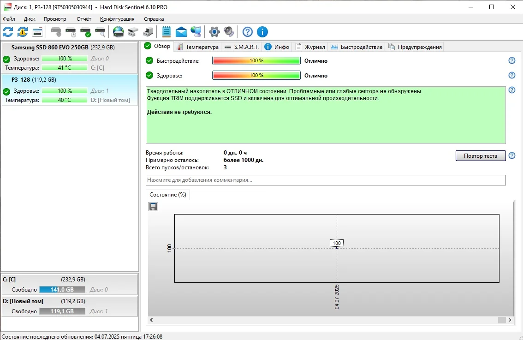Switch to the Температура tab
This screenshot has height=340, width=523.
click(x=198, y=47)
